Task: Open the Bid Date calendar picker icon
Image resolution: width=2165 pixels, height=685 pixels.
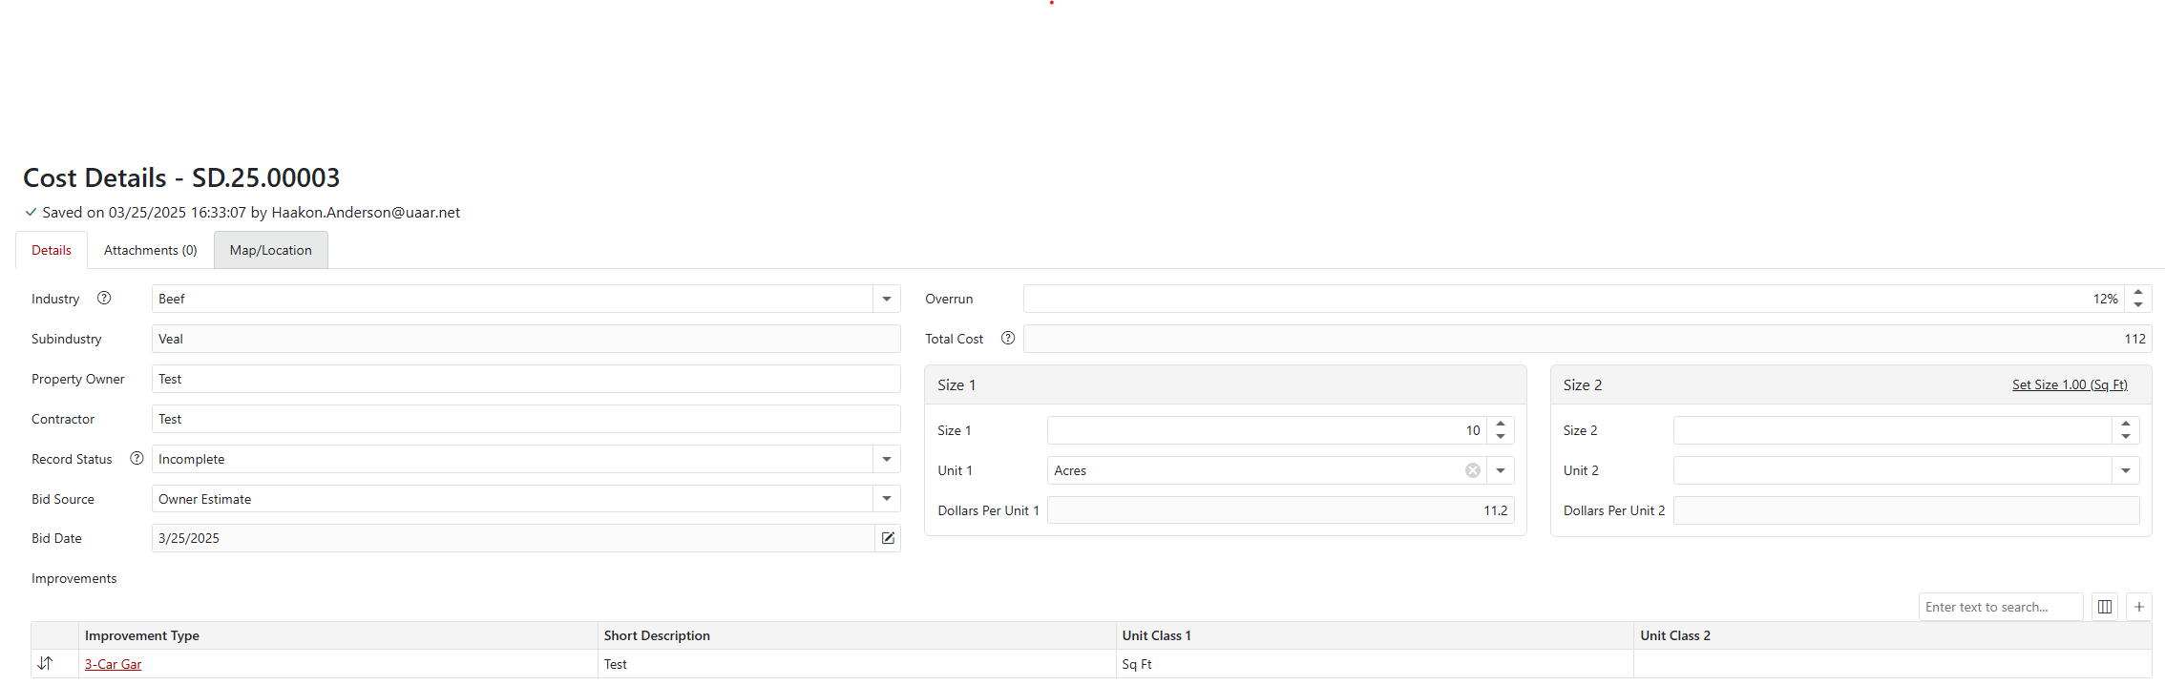Action: (888, 538)
